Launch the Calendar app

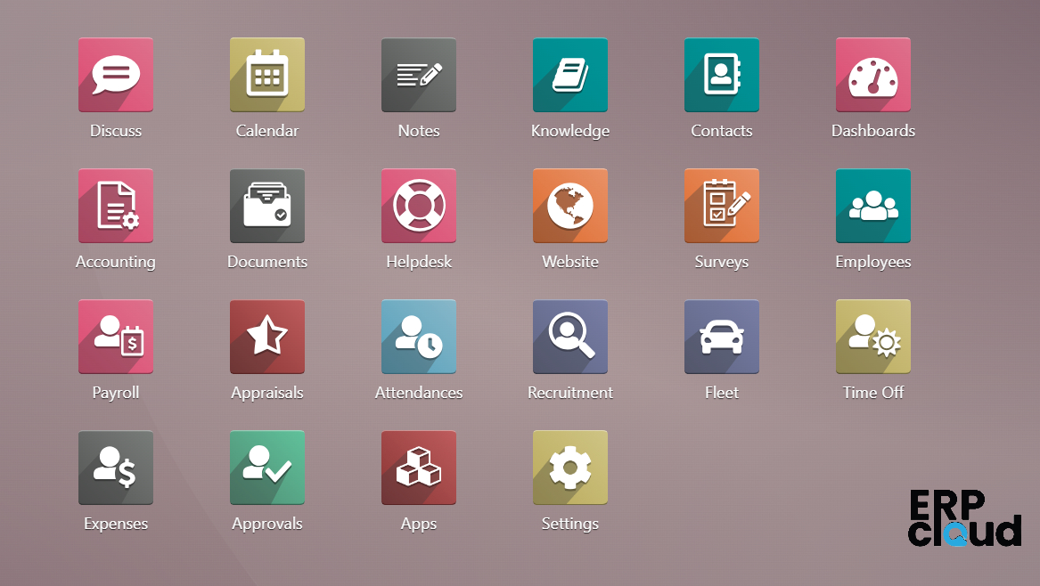pyautogui.click(x=267, y=75)
